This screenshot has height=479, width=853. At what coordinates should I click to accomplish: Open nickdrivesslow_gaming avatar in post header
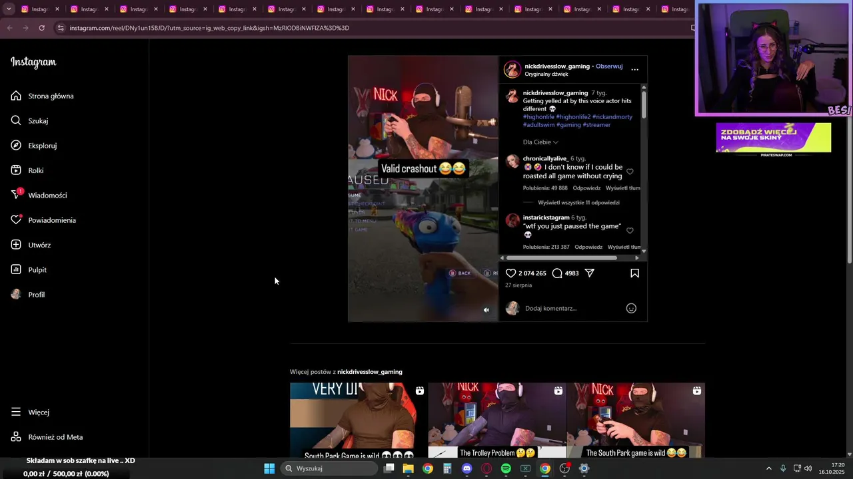(x=512, y=70)
